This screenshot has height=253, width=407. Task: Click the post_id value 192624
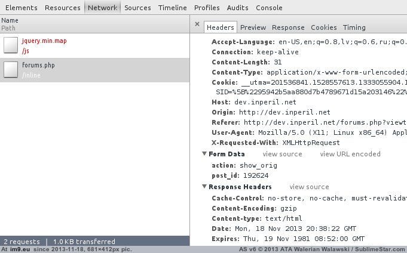tap(256, 175)
